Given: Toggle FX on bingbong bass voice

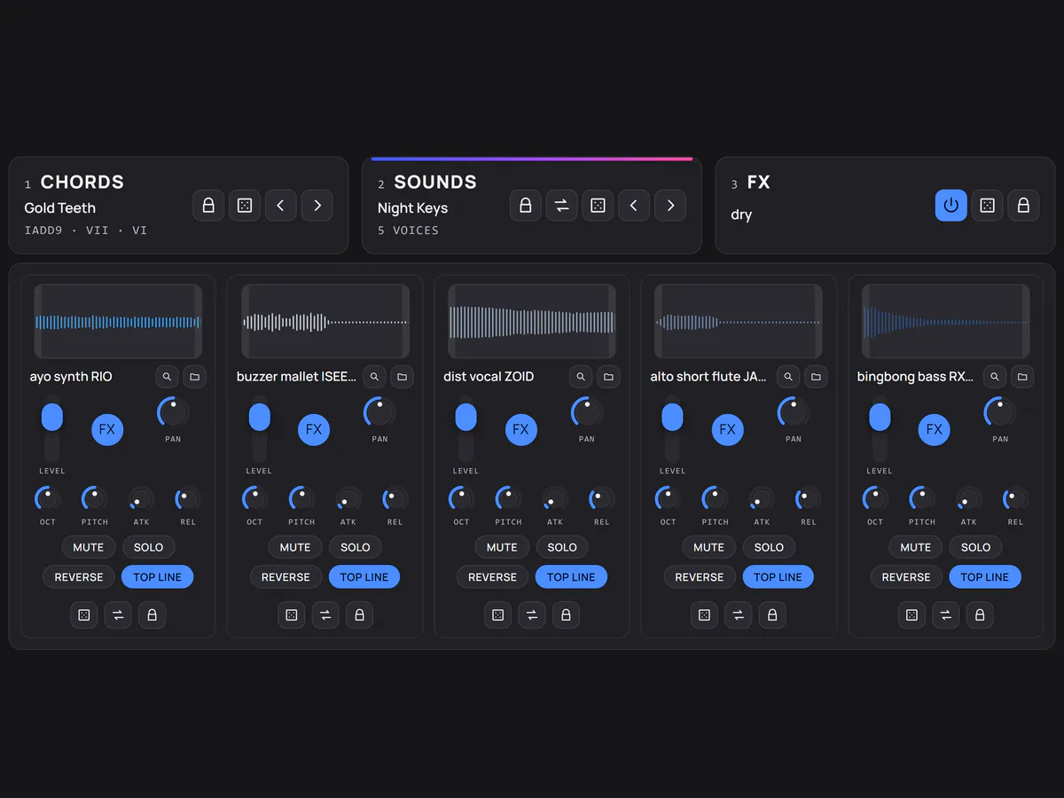Looking at the screenshot, I should pos(935,429).
